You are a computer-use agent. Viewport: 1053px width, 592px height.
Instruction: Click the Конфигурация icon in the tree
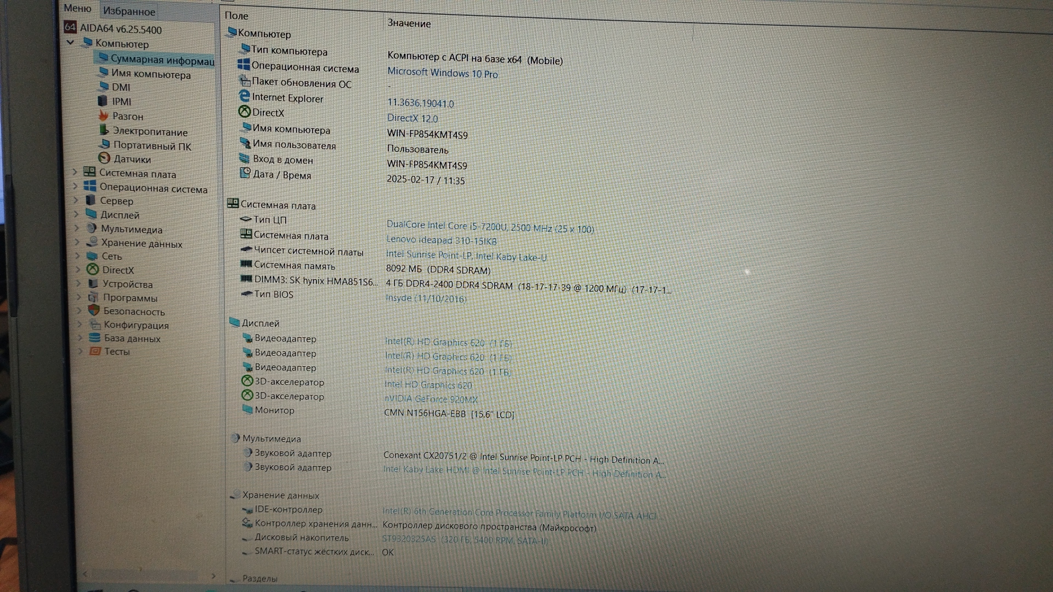[95, 324]
